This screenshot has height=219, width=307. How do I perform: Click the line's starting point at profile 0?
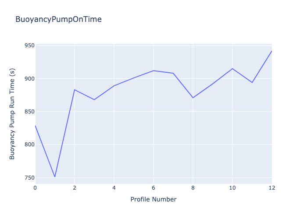tap(36, 126)
